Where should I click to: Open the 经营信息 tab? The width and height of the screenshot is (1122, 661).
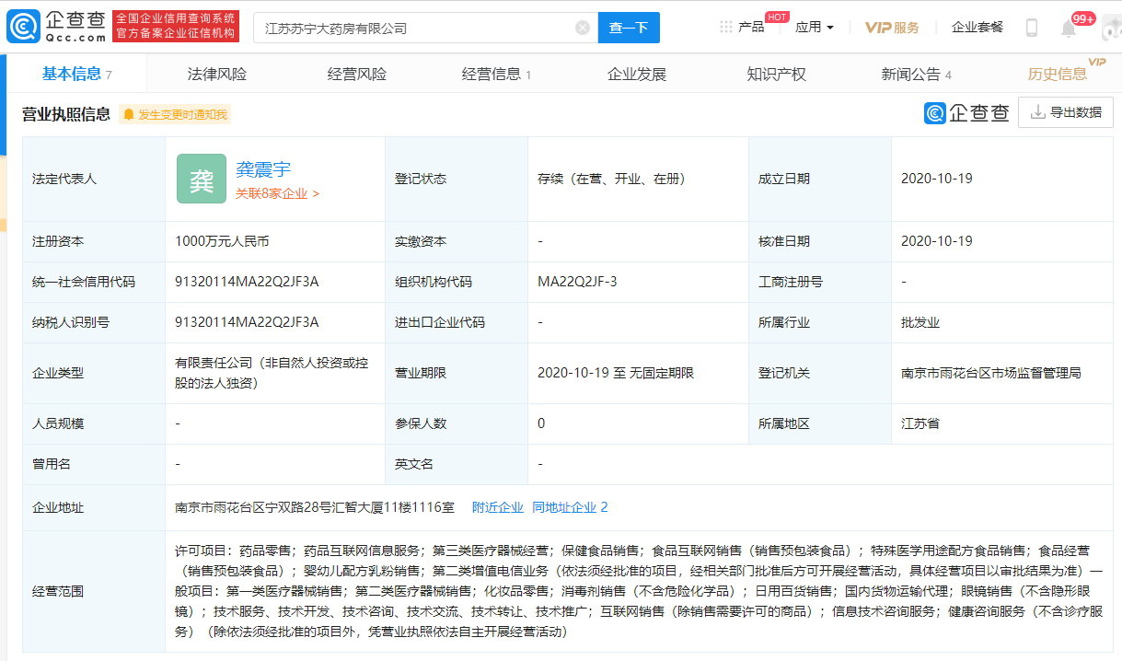(497, 75)
